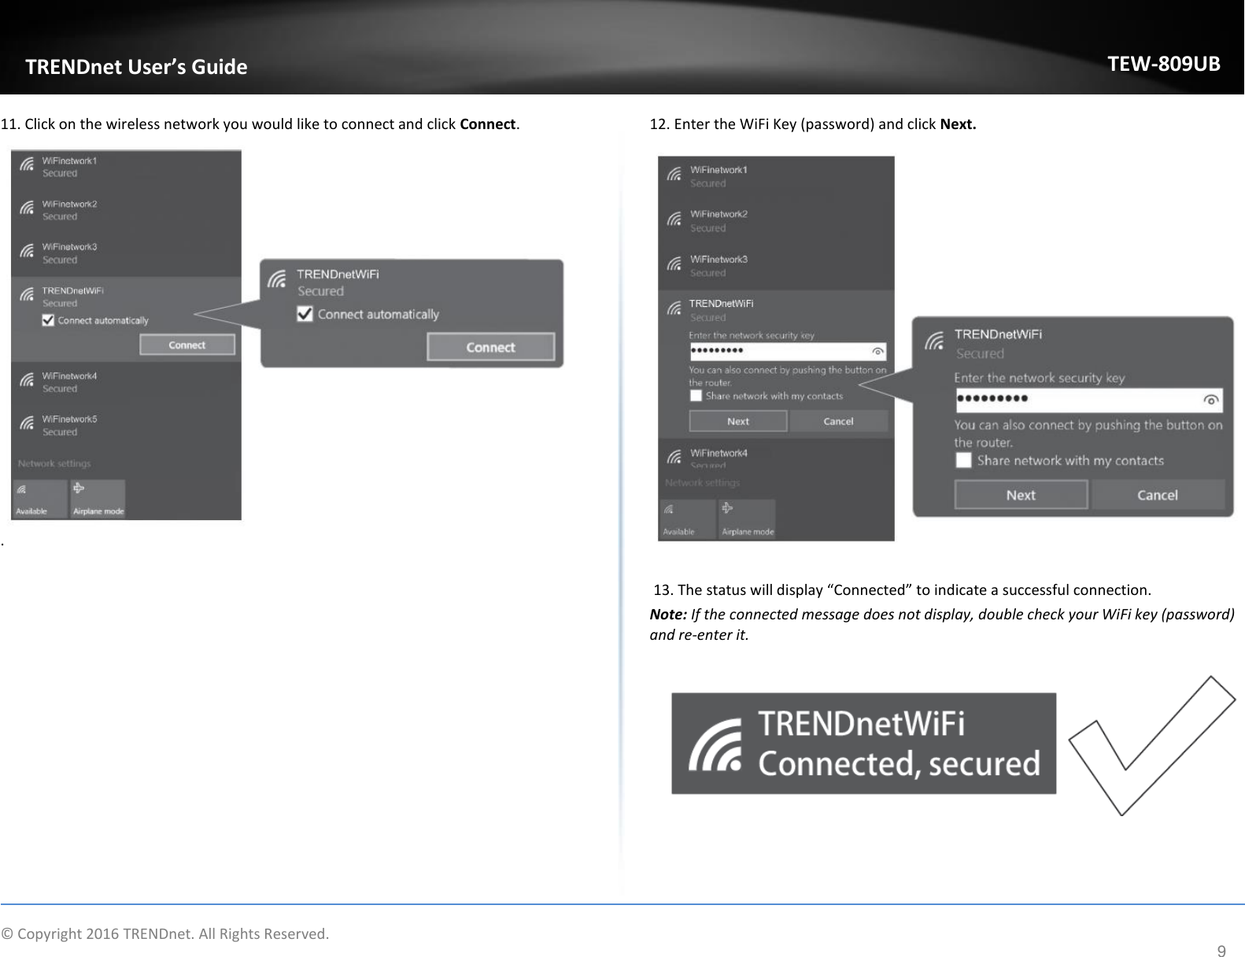Click Available WiFi tile in step 11 panel
Viewport: 1245px width, 957px height.
coord(39,499)
